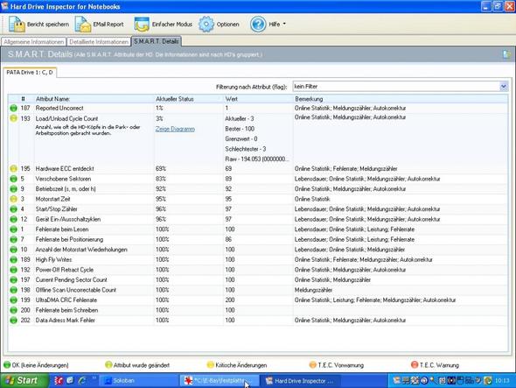Image resolution: width=516 pixels, height=388 pixels.
Task: Open the Windows Start button
Action: tap(24, 380)
